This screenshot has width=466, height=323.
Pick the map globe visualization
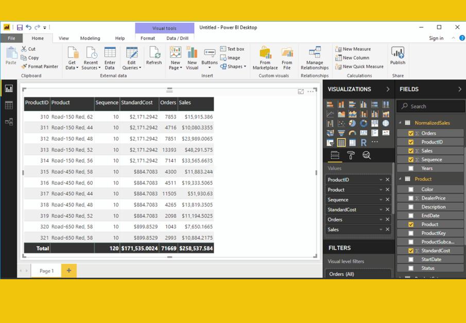(x=386, y=124)
